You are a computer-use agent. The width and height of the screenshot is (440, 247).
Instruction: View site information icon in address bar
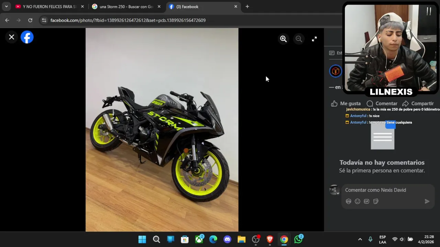44,20
